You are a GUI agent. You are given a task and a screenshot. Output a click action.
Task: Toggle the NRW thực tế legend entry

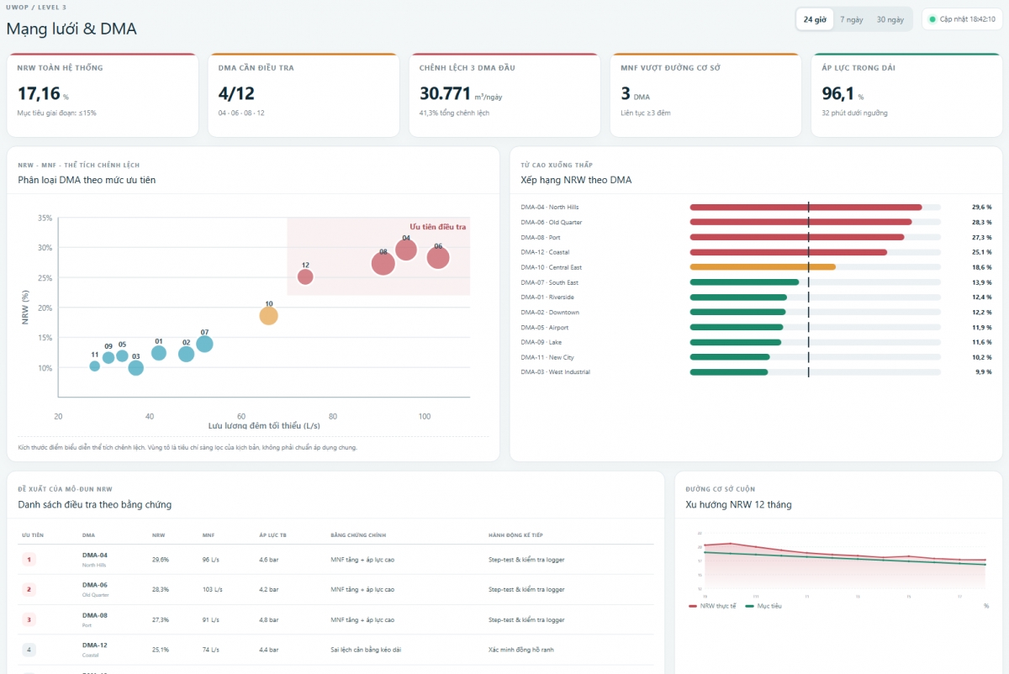[x=712, y=606]
